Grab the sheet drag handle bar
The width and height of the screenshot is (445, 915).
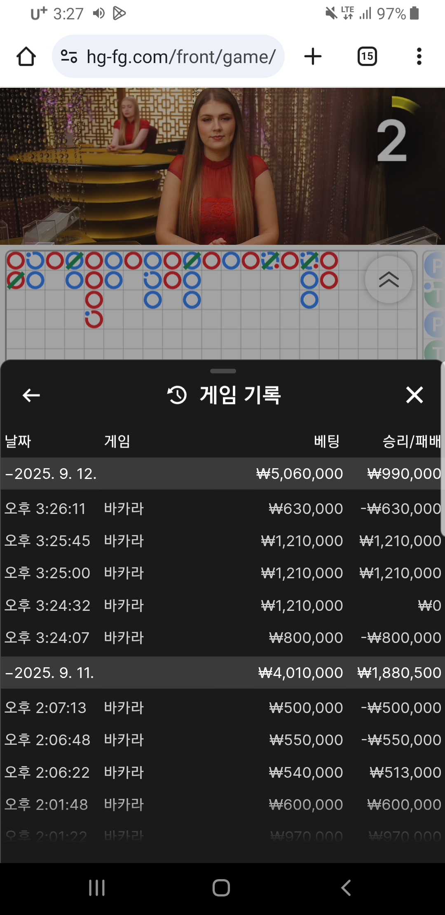[223, 371]
